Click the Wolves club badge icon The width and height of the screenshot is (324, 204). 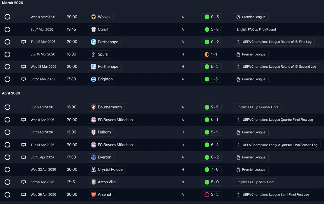pyautogui.click(x=93, y=17)
